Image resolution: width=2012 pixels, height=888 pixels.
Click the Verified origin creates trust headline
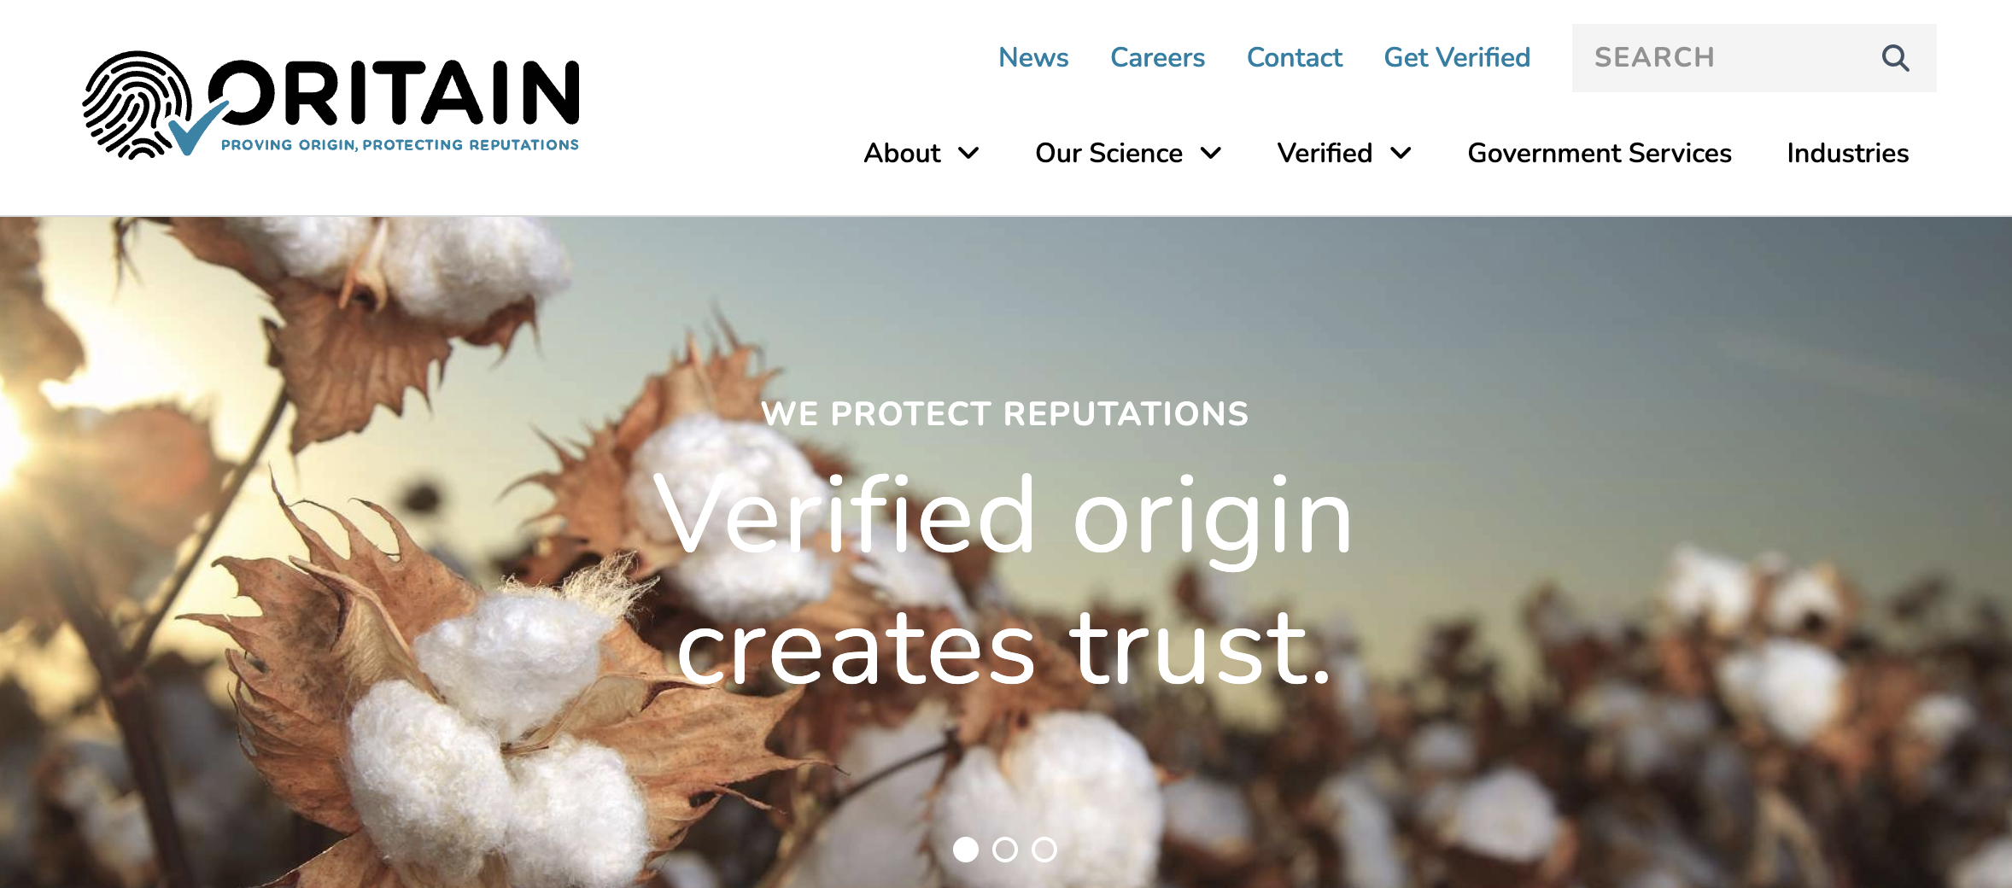[x=1005, y=581]
